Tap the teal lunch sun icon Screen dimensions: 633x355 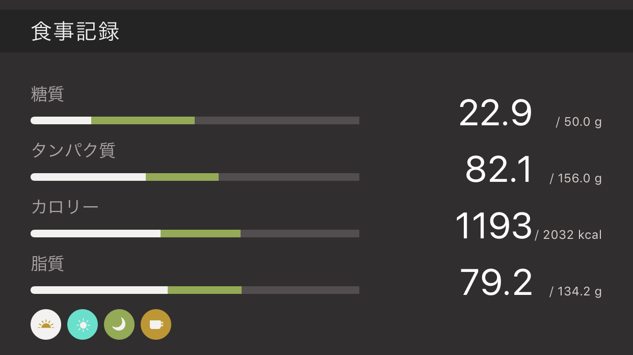[83, 324]
